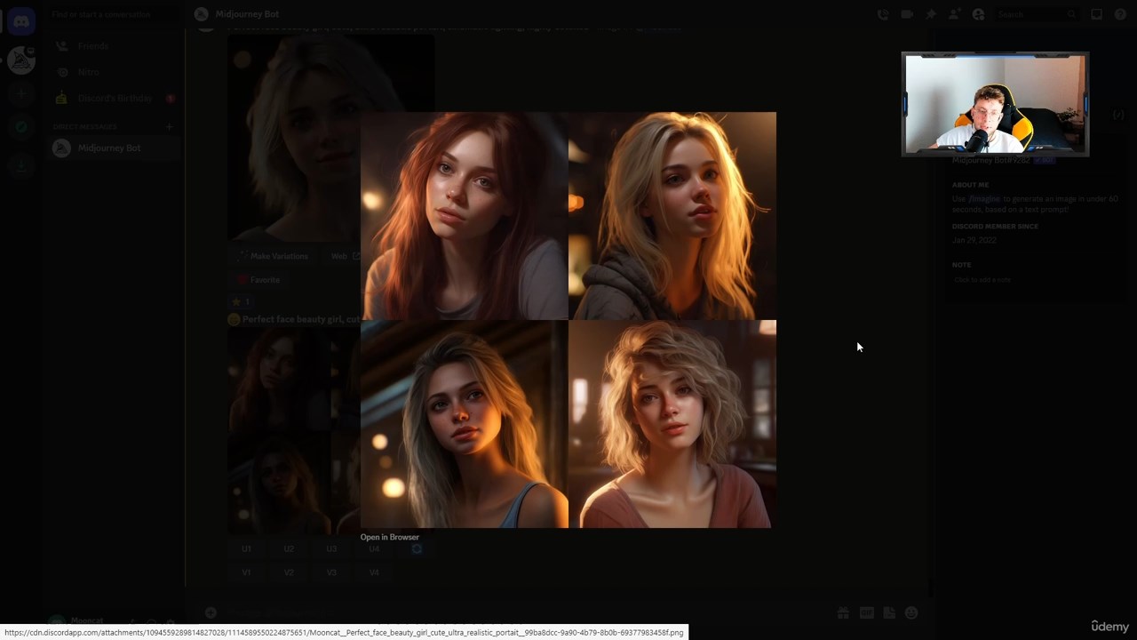Open Discord's Birthday tab

(112, 98)
